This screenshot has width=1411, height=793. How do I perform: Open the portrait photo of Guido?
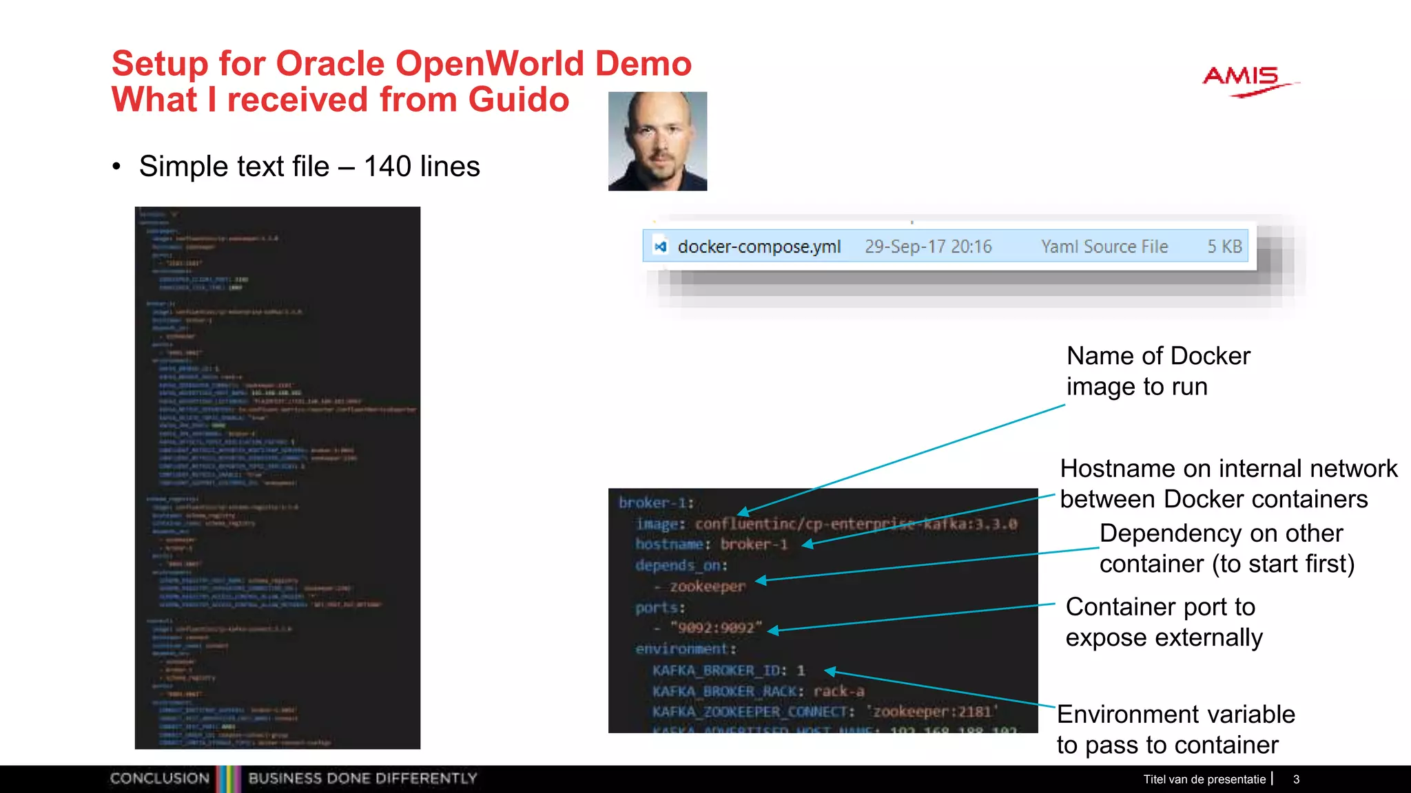click(657, 141)
